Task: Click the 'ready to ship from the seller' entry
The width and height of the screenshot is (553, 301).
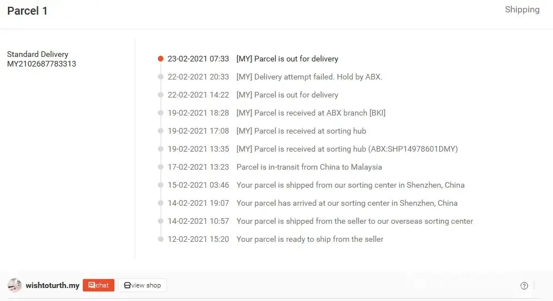Action: click(309, 239)
